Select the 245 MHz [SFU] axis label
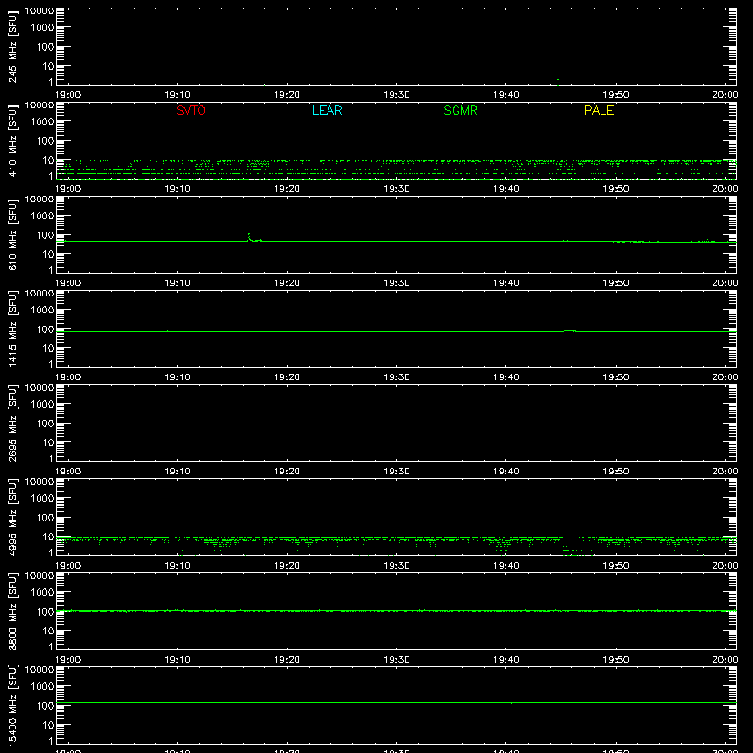 point(12,46)
